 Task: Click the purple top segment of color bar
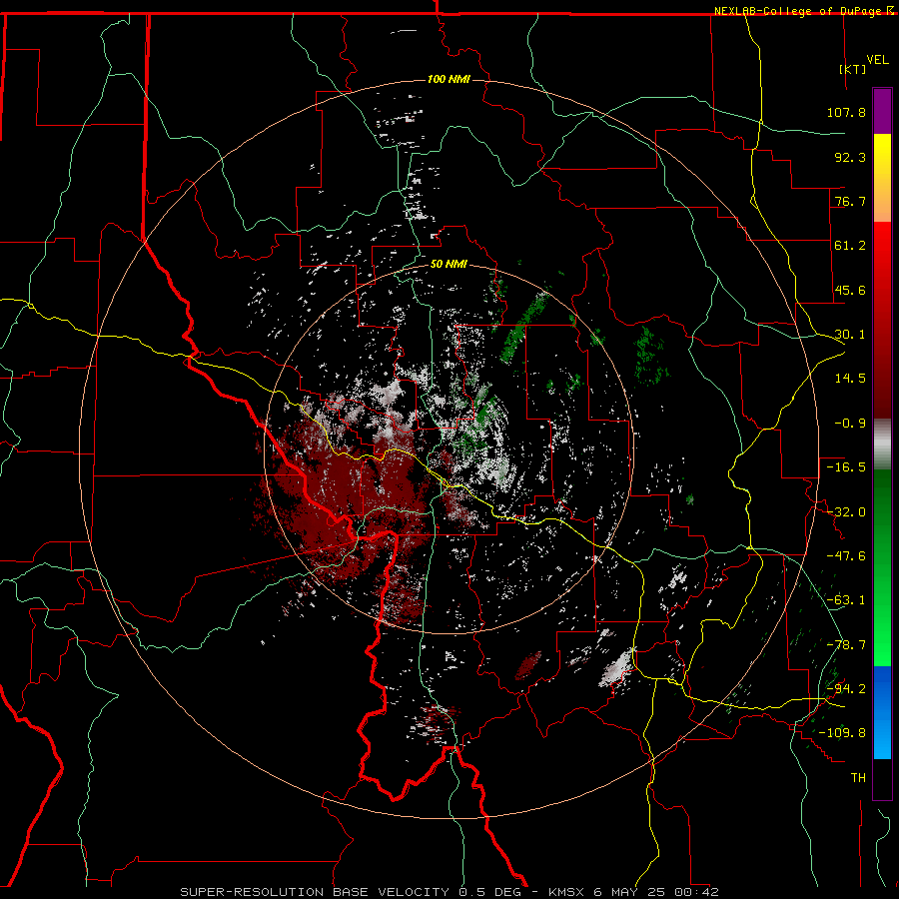click(x=882, y=111)
